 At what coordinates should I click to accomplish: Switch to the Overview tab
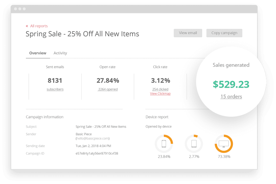click(38, 53)
